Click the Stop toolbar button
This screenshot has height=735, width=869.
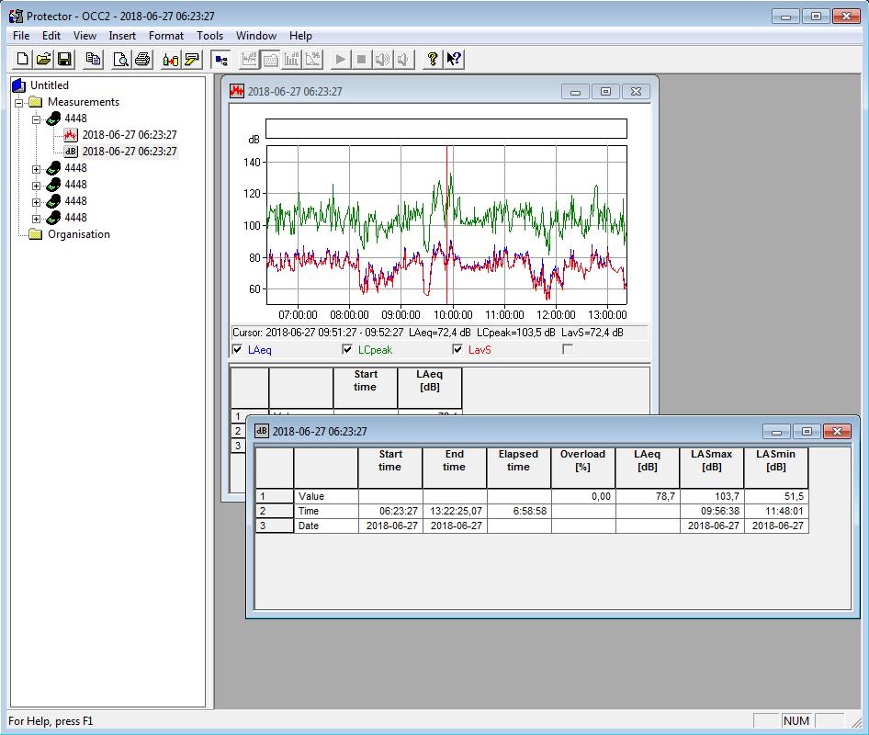(x=361, y=59)
